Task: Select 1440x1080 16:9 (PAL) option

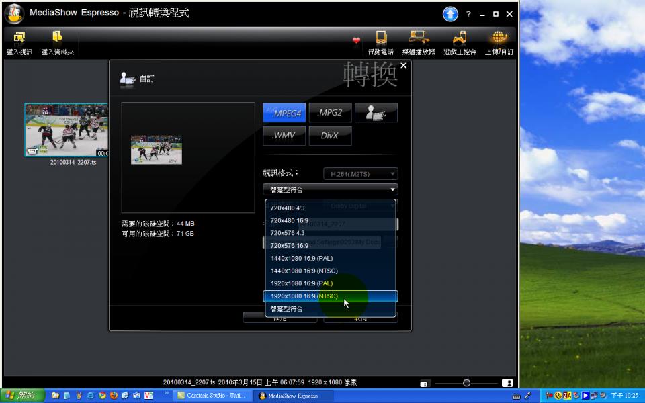Action: (330, 258)
